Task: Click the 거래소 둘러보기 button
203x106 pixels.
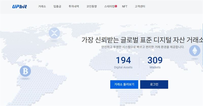Action: point(124,84)
